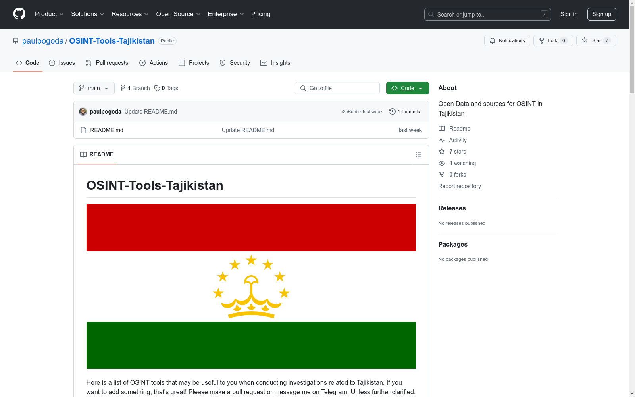Screen dimensions: 635x397
Task: Open the README.md file
Action: [107, 130]
